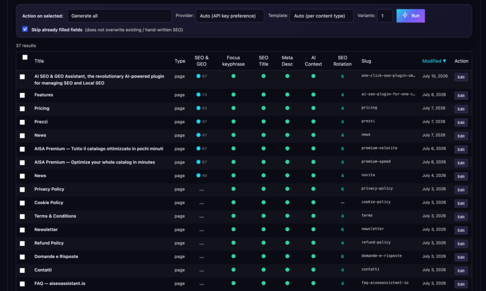Click the SEO & GEO score 40 for novita News

(x=205, y=175)
